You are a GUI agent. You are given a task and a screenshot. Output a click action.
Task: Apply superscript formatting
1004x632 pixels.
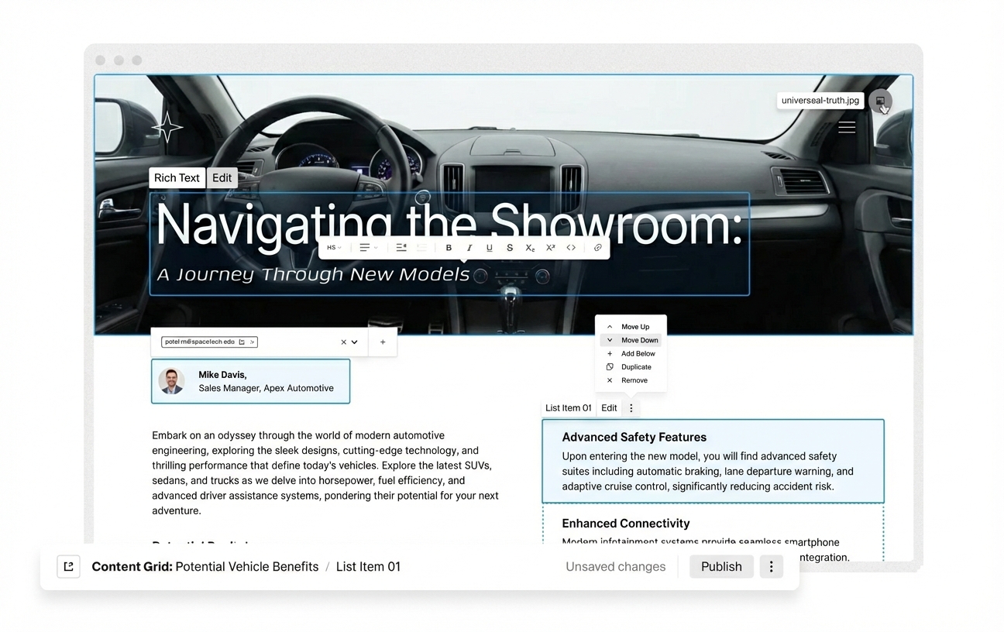point(550,247)
